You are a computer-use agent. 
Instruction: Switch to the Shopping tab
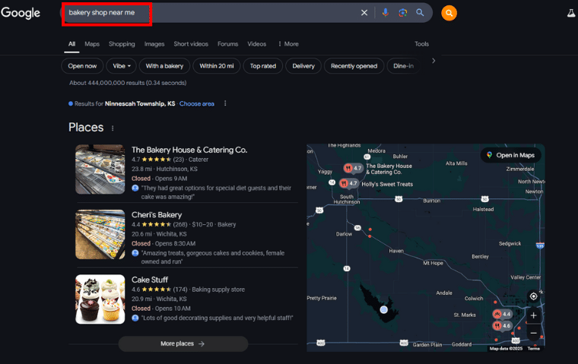[x=122, y=44]
